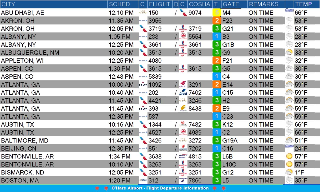Click the JetBlue logo on Boston flight 312

click(143, 180)
